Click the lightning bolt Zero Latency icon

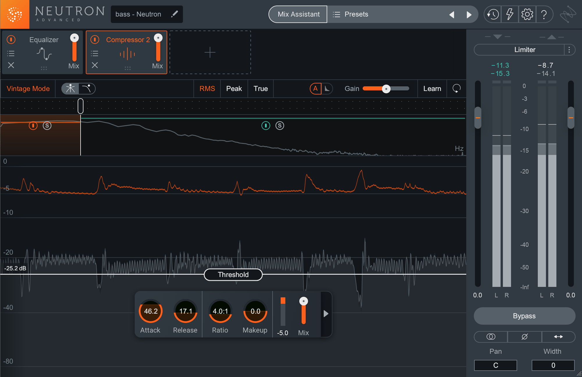(510, 14)
